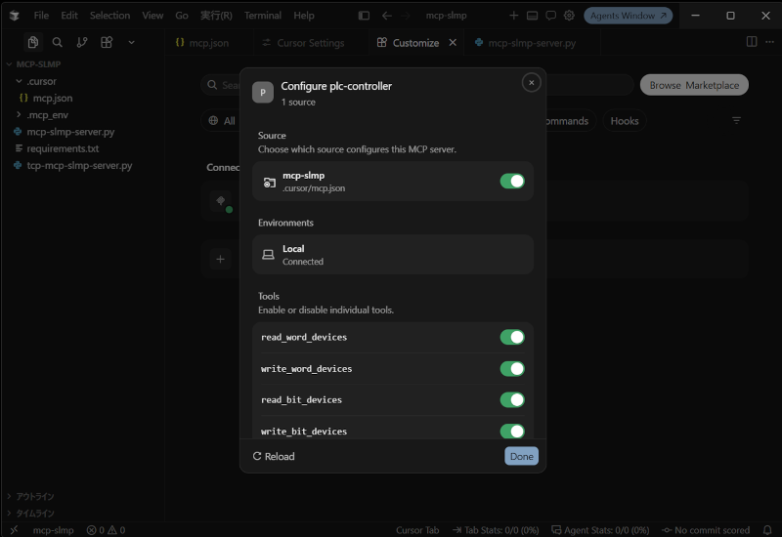Viewport: 782px width, 537px height.
Task: Go back with the left arrow
Action: pos(386,16)
